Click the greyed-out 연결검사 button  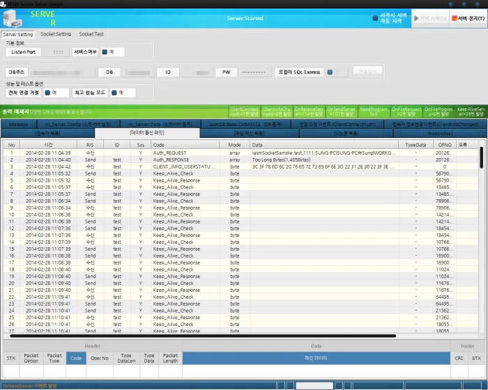tap(367, 72)
